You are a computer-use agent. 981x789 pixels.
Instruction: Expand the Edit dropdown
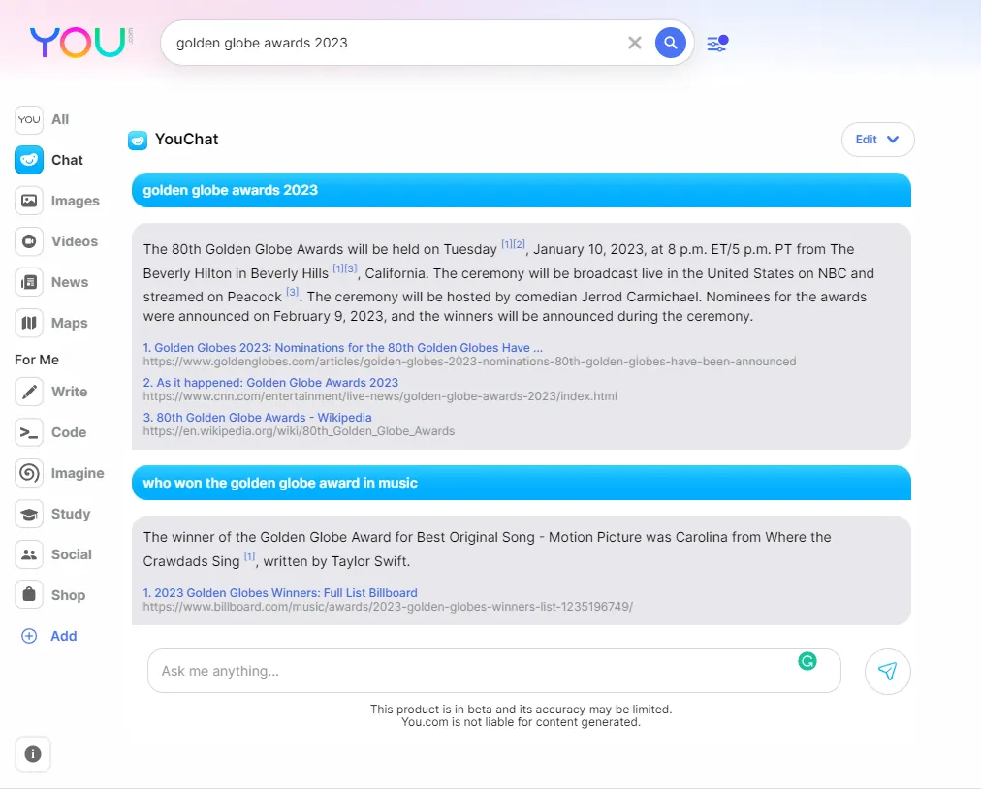pos(877,140)
